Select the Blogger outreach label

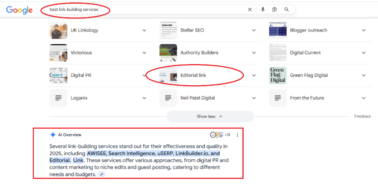[x=309, y=30]
